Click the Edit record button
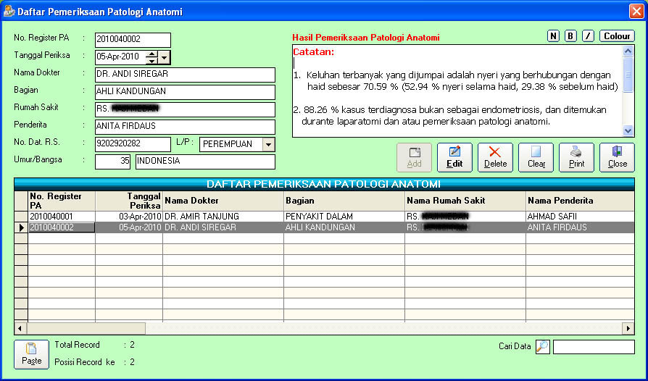This screenshot has width=648, height=381. 454,157
